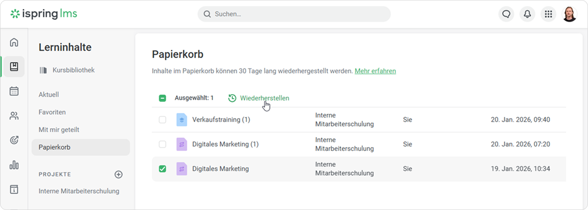Toggle the select-all checkbox in header
The image size is (588, 210).
click(162, 98)
